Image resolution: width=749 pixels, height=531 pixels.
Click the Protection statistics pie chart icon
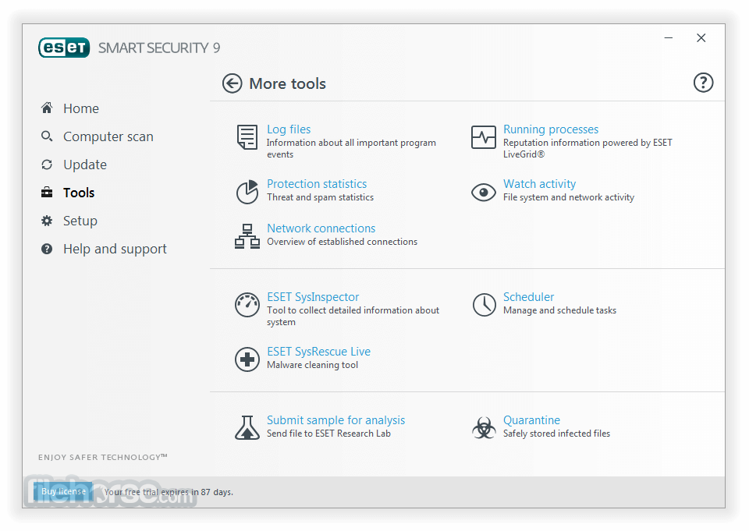pos(247,192)
